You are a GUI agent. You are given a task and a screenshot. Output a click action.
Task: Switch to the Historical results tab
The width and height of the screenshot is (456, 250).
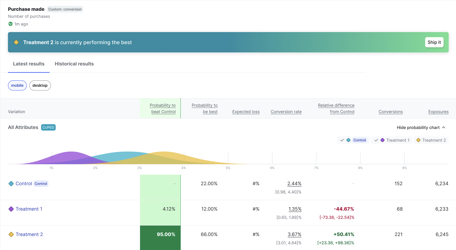tap(74, 64)
